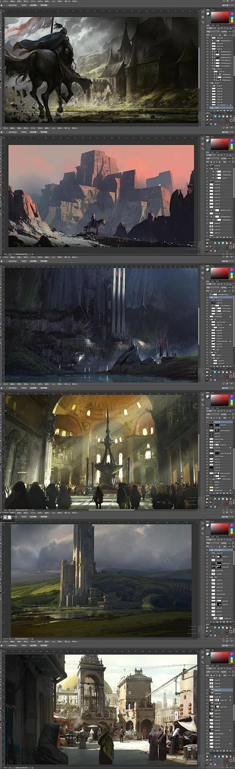Open 正常 blend mode dropdown in domed-hall window
The height and width of the screenshot is (769, 235).
(x=212, y=415)
